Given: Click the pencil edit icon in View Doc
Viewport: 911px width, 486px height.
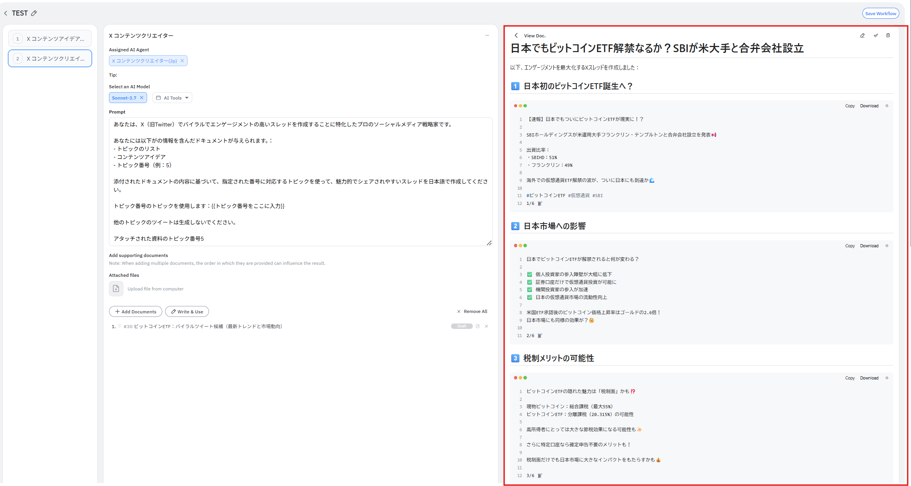Looking at the screenshot, I should click(x=862, y=35).
